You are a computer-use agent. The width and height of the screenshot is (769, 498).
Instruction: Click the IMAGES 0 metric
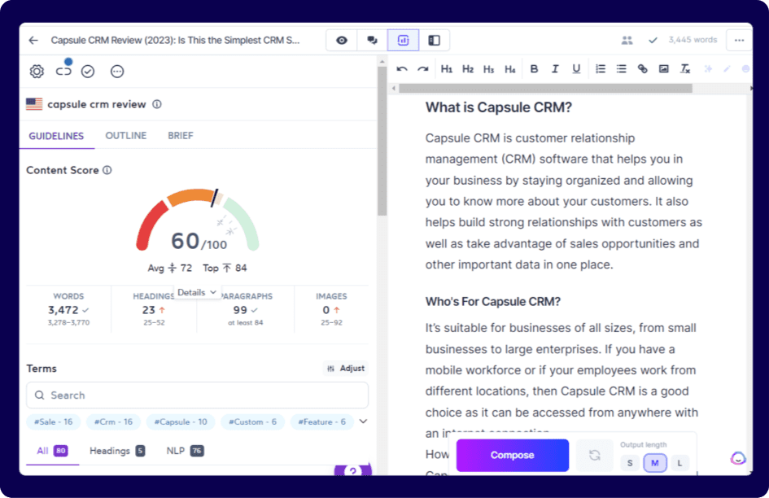click(331, 309)
